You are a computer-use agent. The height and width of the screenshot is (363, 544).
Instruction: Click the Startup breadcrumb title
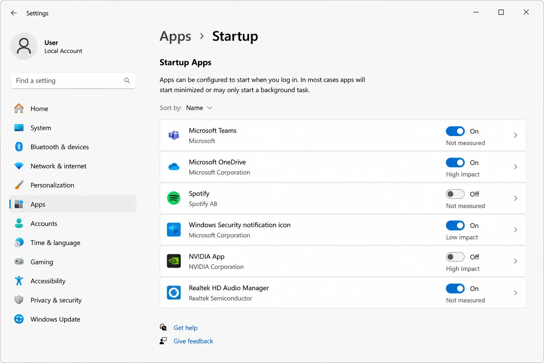point(235,36)
